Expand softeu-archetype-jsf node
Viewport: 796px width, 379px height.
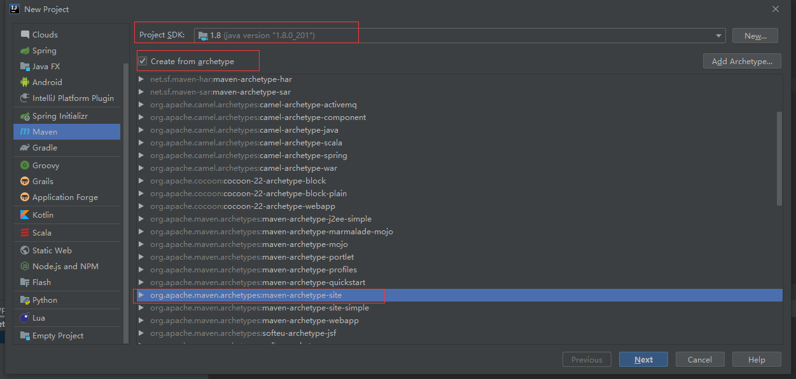141,333
